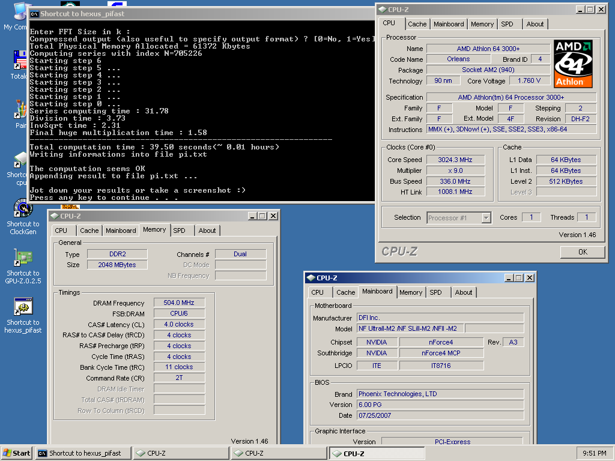Select the Cache tab in the memory CPU-Z window
Screen dimensions: 615x461
(89, 230)
